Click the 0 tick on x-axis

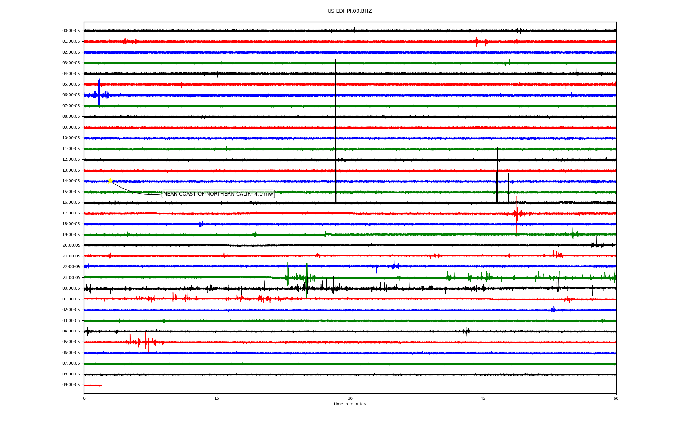[x=84, y=399]
